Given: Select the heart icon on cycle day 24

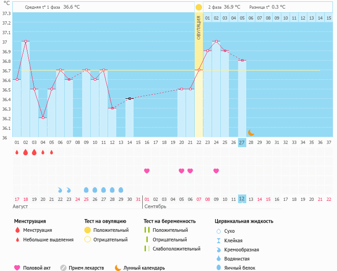Looking at the screenshot, I should click(216, 171).
